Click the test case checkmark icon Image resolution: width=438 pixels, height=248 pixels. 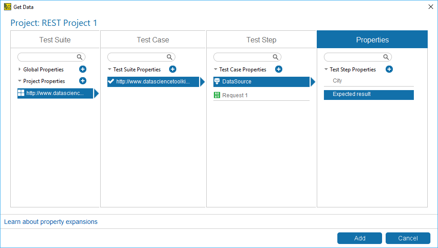coord(111,82)
